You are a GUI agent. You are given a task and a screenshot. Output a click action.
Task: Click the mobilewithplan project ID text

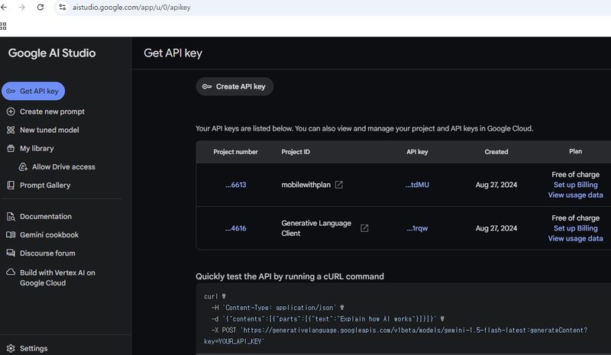(x=306, y=185)
